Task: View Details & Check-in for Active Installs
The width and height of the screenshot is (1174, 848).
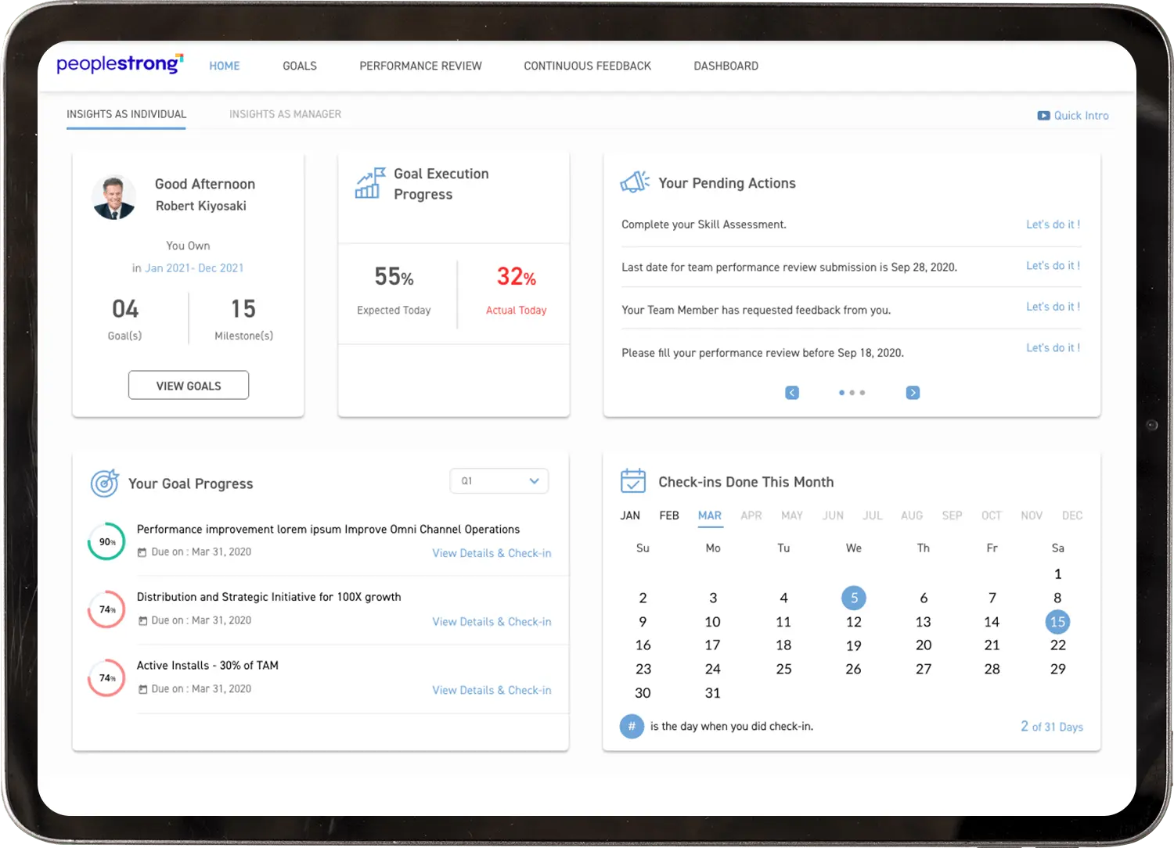Action: click(x=492, y=690)
